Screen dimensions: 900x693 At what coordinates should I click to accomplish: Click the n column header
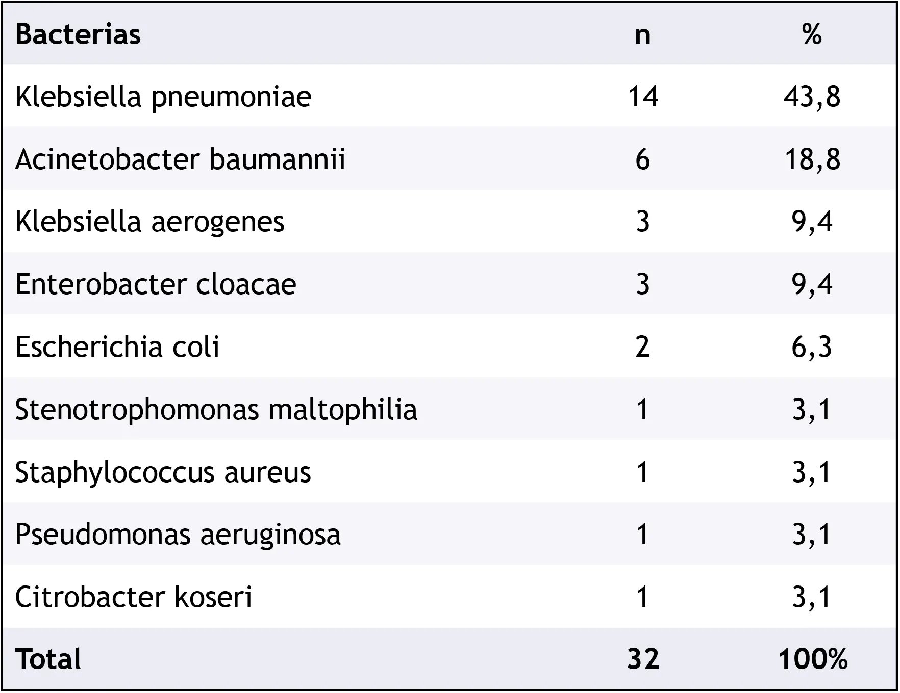point(643,37)
